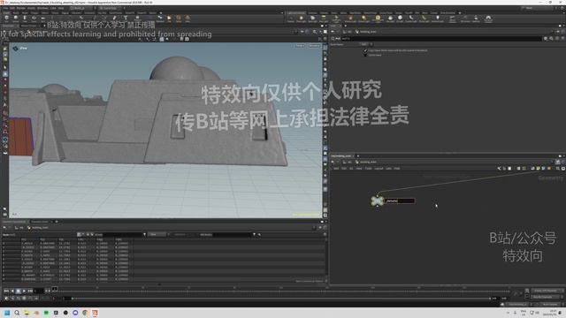Add an Area Light from shelf
This screenshot has height=318, width=566.
tap(324, 19)
